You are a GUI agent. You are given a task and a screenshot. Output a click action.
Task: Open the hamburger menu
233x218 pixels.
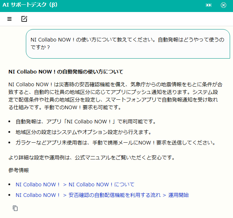9,19
